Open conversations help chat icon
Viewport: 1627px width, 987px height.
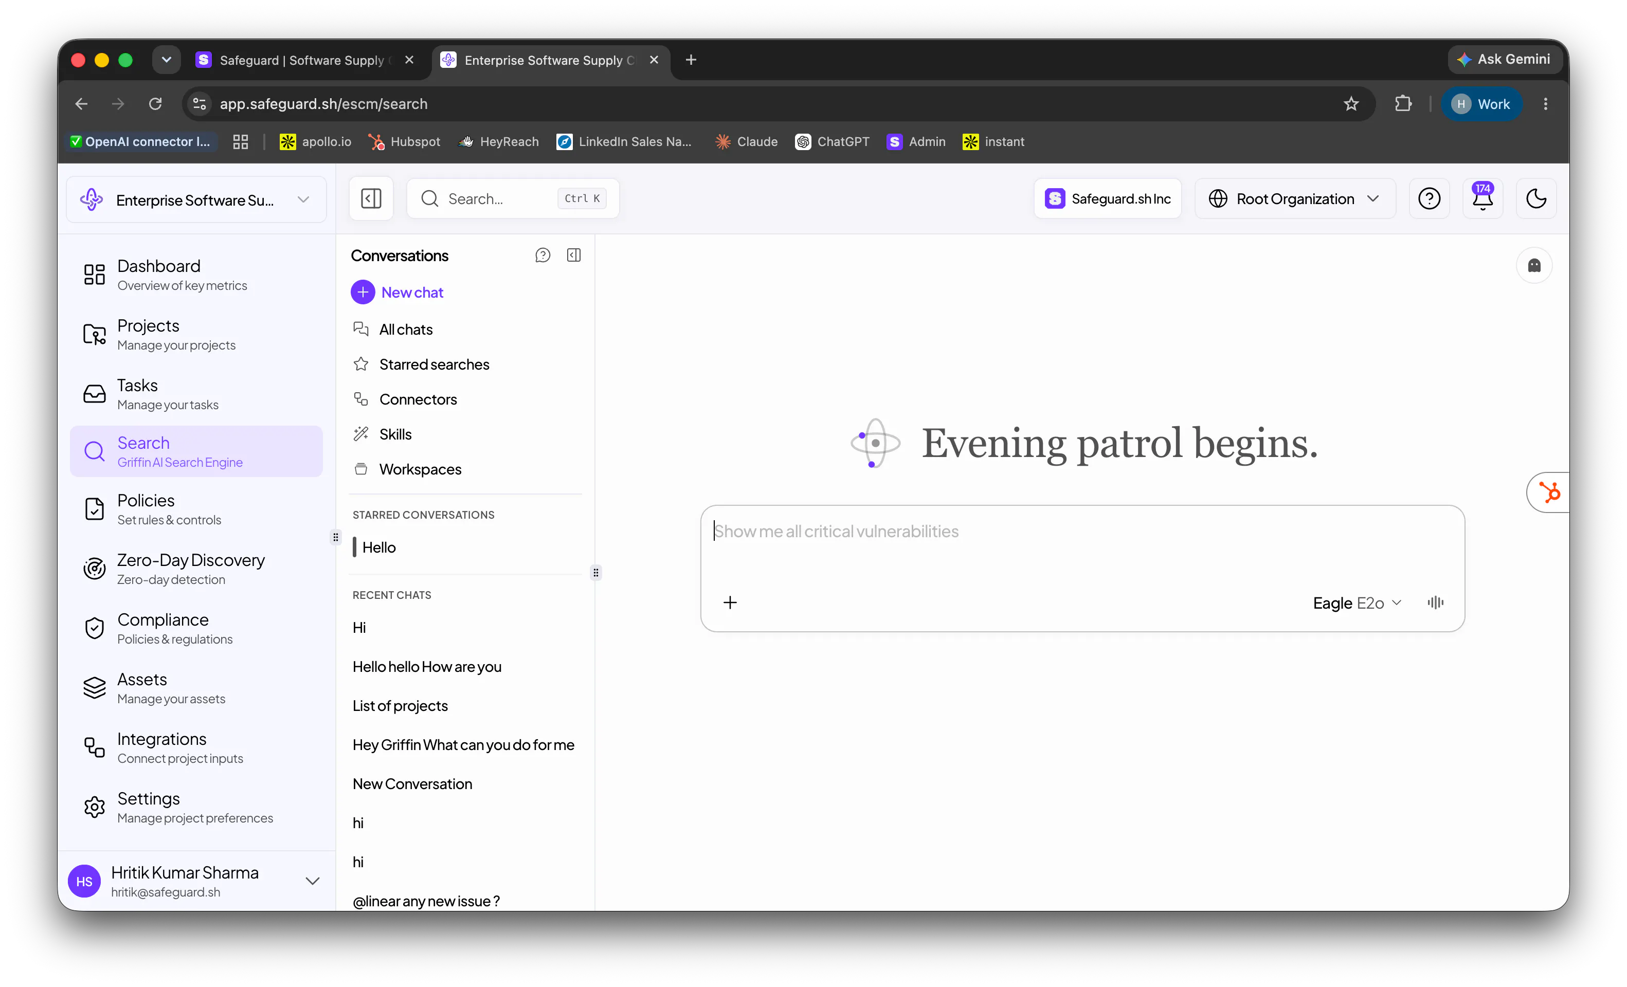pyautogui.click(x=543, y=255)
